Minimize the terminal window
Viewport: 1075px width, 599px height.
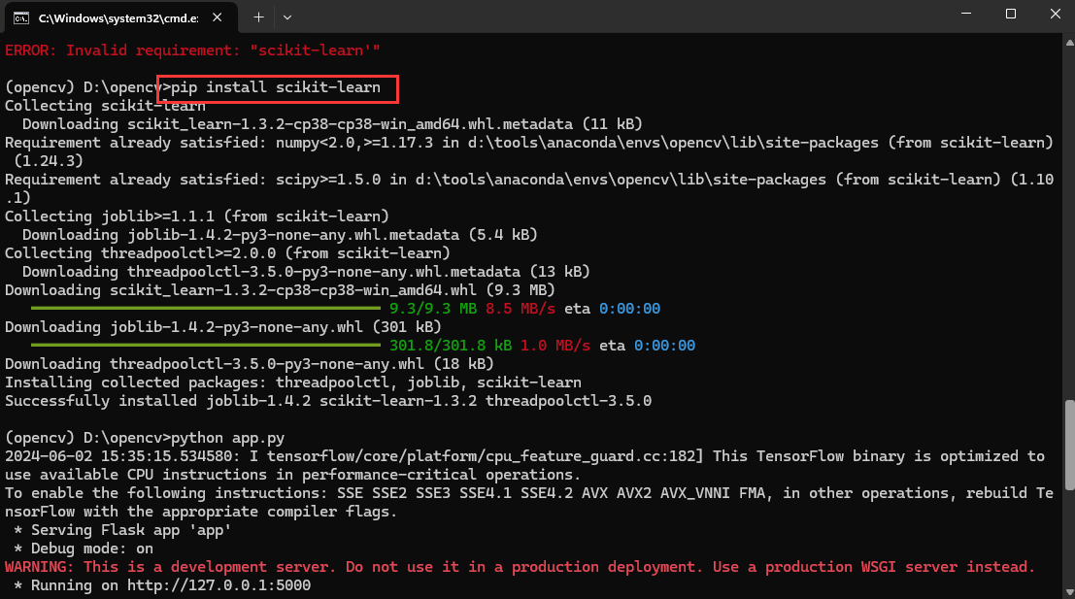[966, 14]
